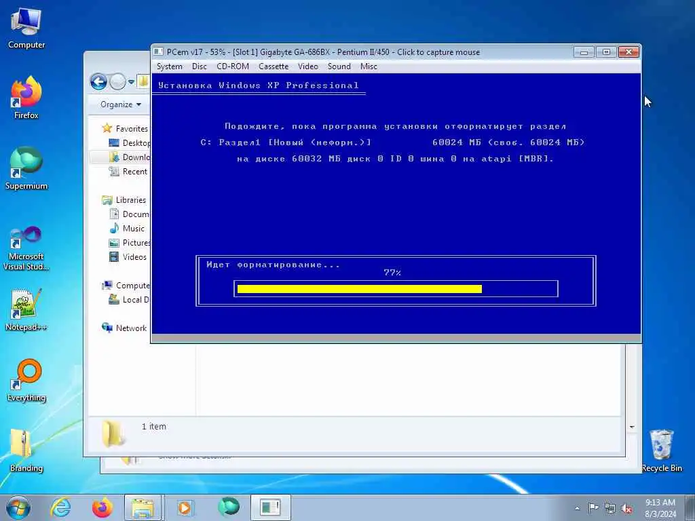Minimize the PCem window
Viewport: 695px width, 521px height.
(x=584, y=52)
